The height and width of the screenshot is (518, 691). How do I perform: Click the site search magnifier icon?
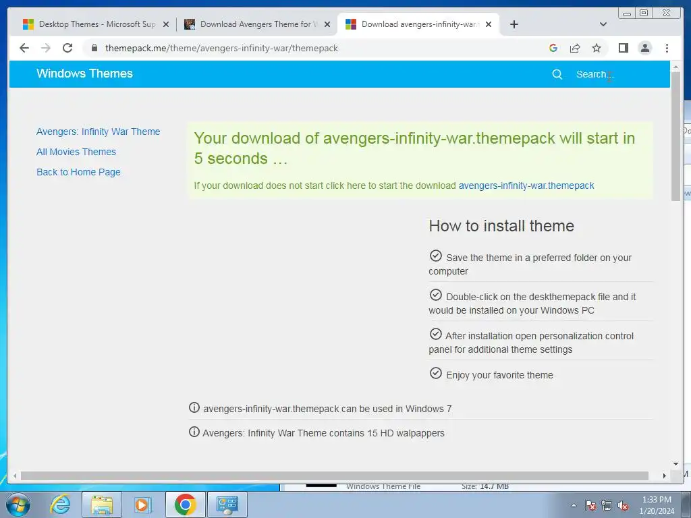click(557, 74)
